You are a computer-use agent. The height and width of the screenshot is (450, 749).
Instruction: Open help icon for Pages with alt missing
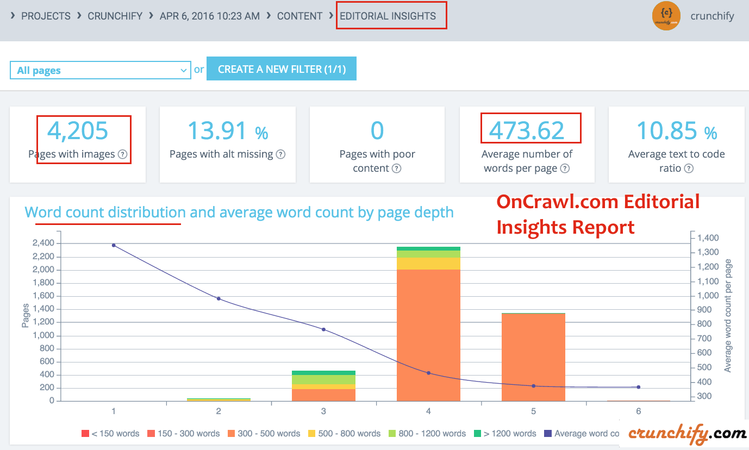[280, 154]
